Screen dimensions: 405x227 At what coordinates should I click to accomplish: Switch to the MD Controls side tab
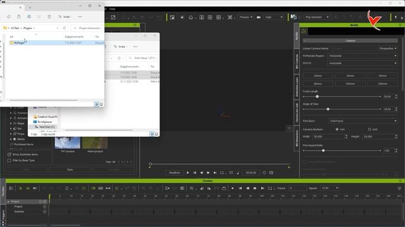click(297, 62)
